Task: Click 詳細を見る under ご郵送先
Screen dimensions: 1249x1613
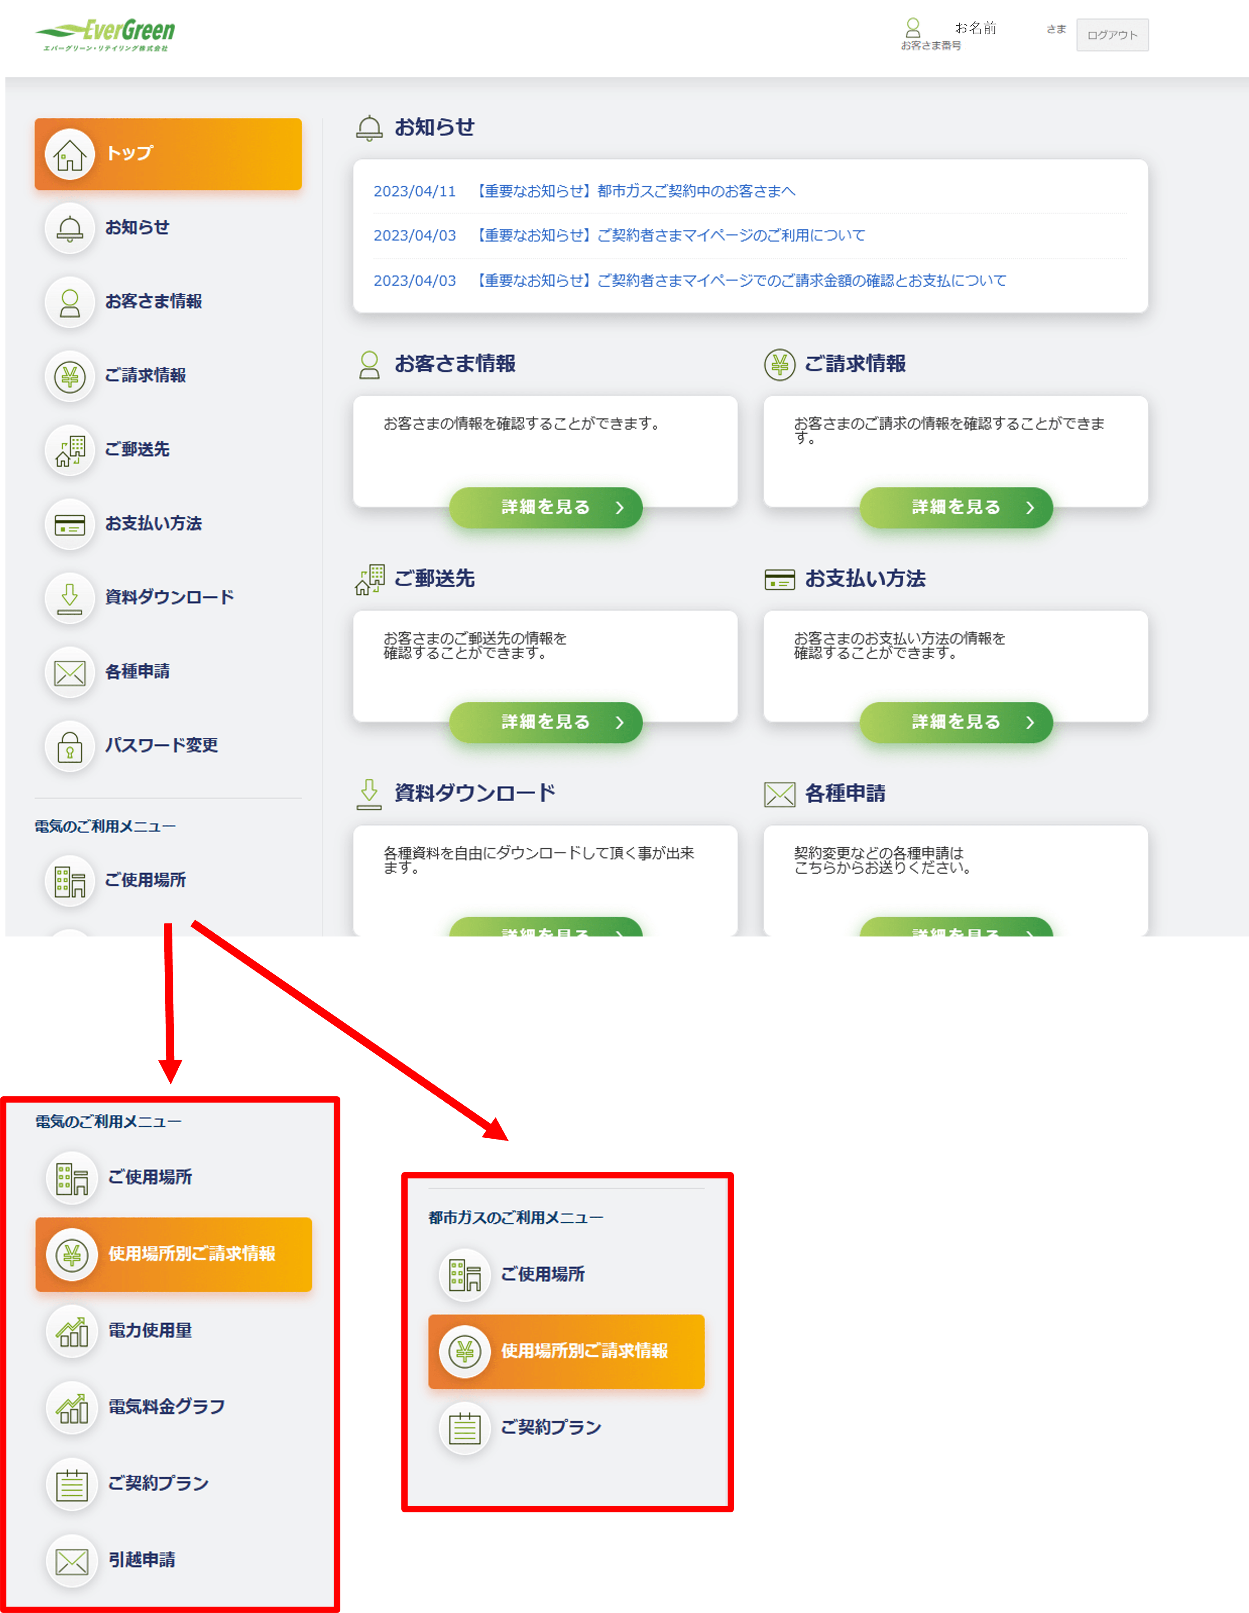Action: click(x=546, y=722)
